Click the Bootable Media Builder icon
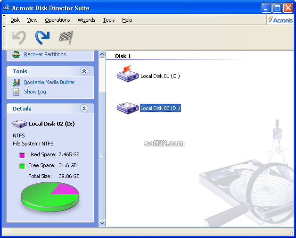The width and height of the screenshot is (296, 238). click(x=16, y=83)
